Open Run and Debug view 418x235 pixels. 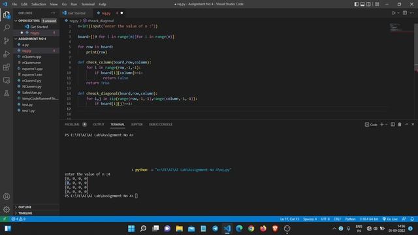click(x=7, y=54)
